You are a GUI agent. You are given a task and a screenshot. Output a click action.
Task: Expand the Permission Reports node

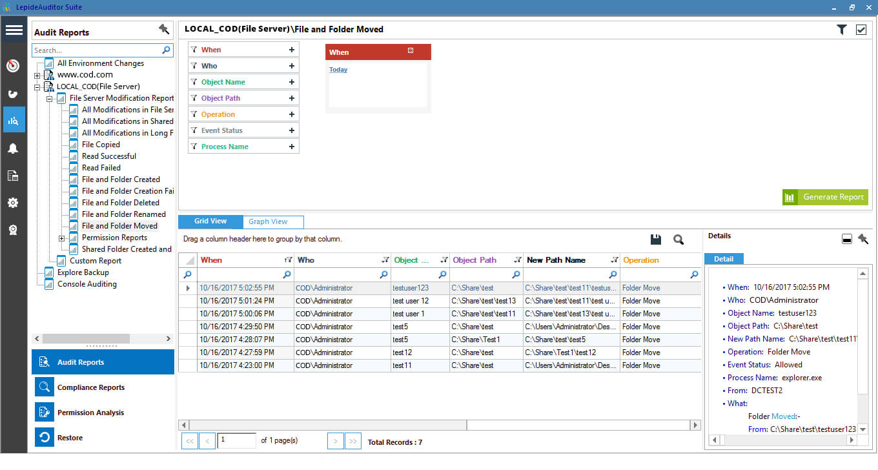pyautogui.click(x=62, y=238)
